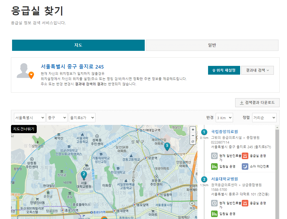Click the text 권역응급의료센터 > 상급종합병원
Viewport: 287px width, 219px height.
236,185
